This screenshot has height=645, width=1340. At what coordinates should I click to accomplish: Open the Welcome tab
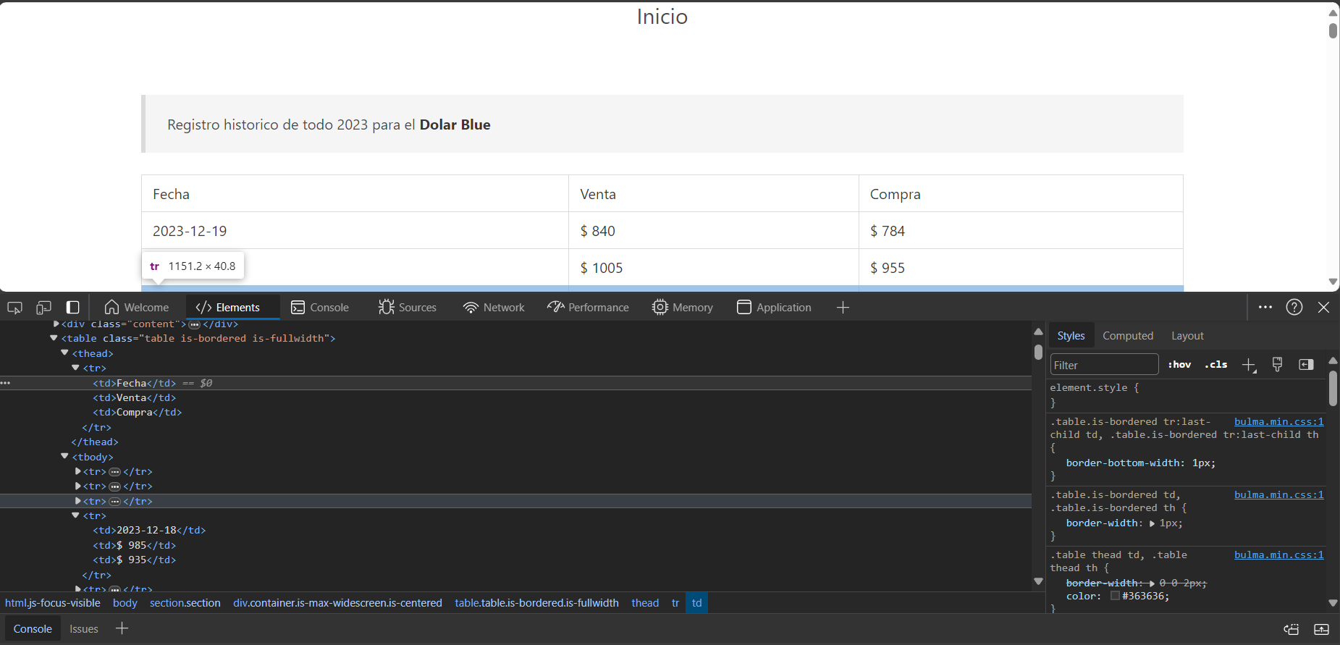tap(137, 308)
